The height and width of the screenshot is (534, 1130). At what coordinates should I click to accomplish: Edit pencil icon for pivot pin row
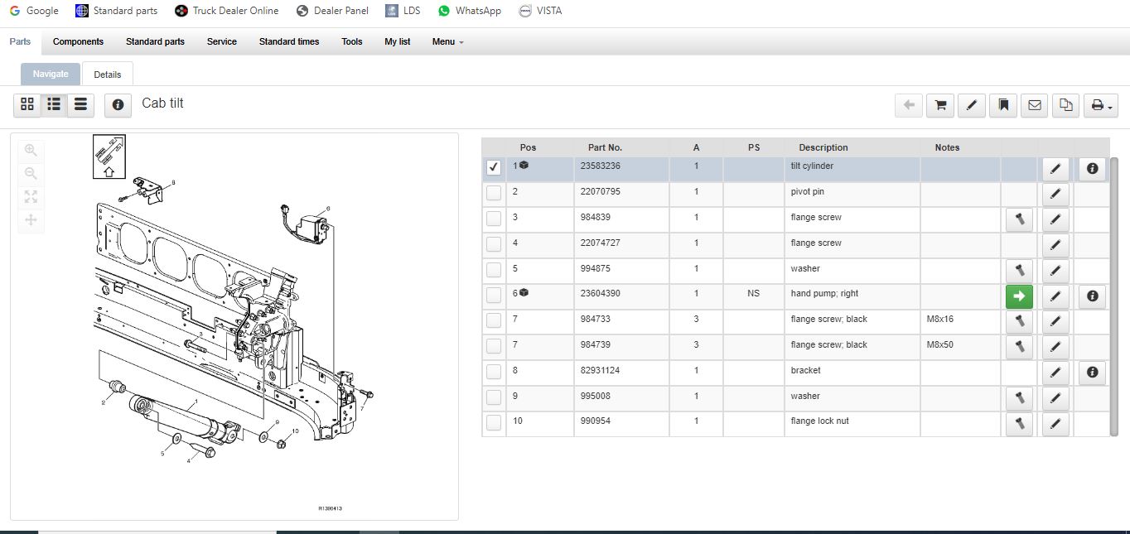click(1055, 195)
